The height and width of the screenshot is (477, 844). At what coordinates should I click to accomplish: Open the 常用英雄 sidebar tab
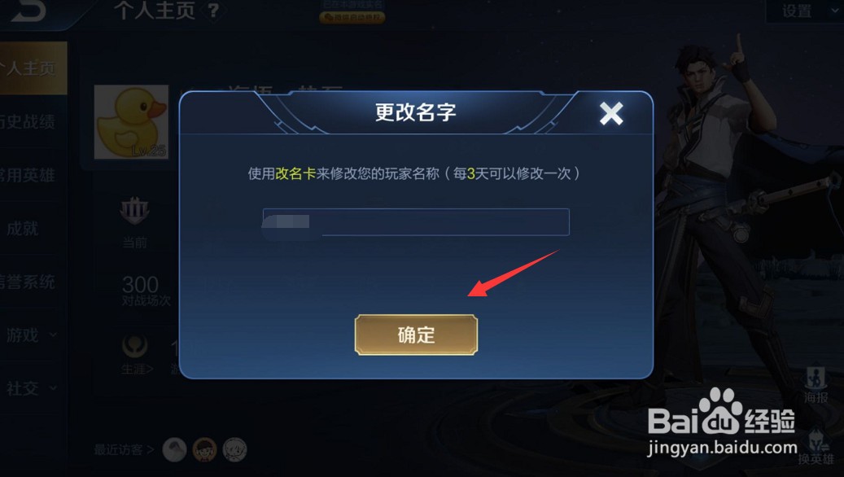(x=28, y=175)
